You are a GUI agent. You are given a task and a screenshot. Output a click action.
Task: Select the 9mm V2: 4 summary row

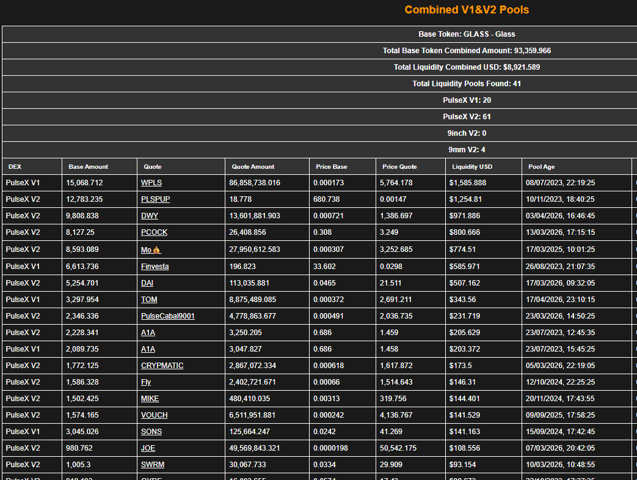coord(467,150)
